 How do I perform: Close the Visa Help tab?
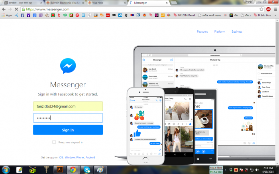pos(125,3)
